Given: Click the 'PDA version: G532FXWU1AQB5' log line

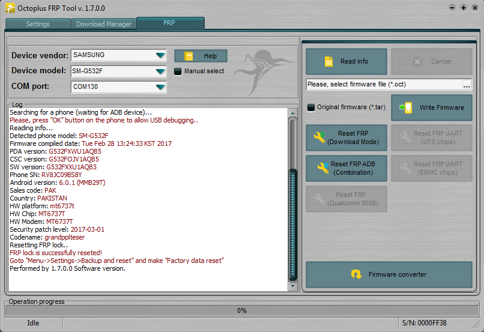Looking at the screenshot, I should pos(56,151).
